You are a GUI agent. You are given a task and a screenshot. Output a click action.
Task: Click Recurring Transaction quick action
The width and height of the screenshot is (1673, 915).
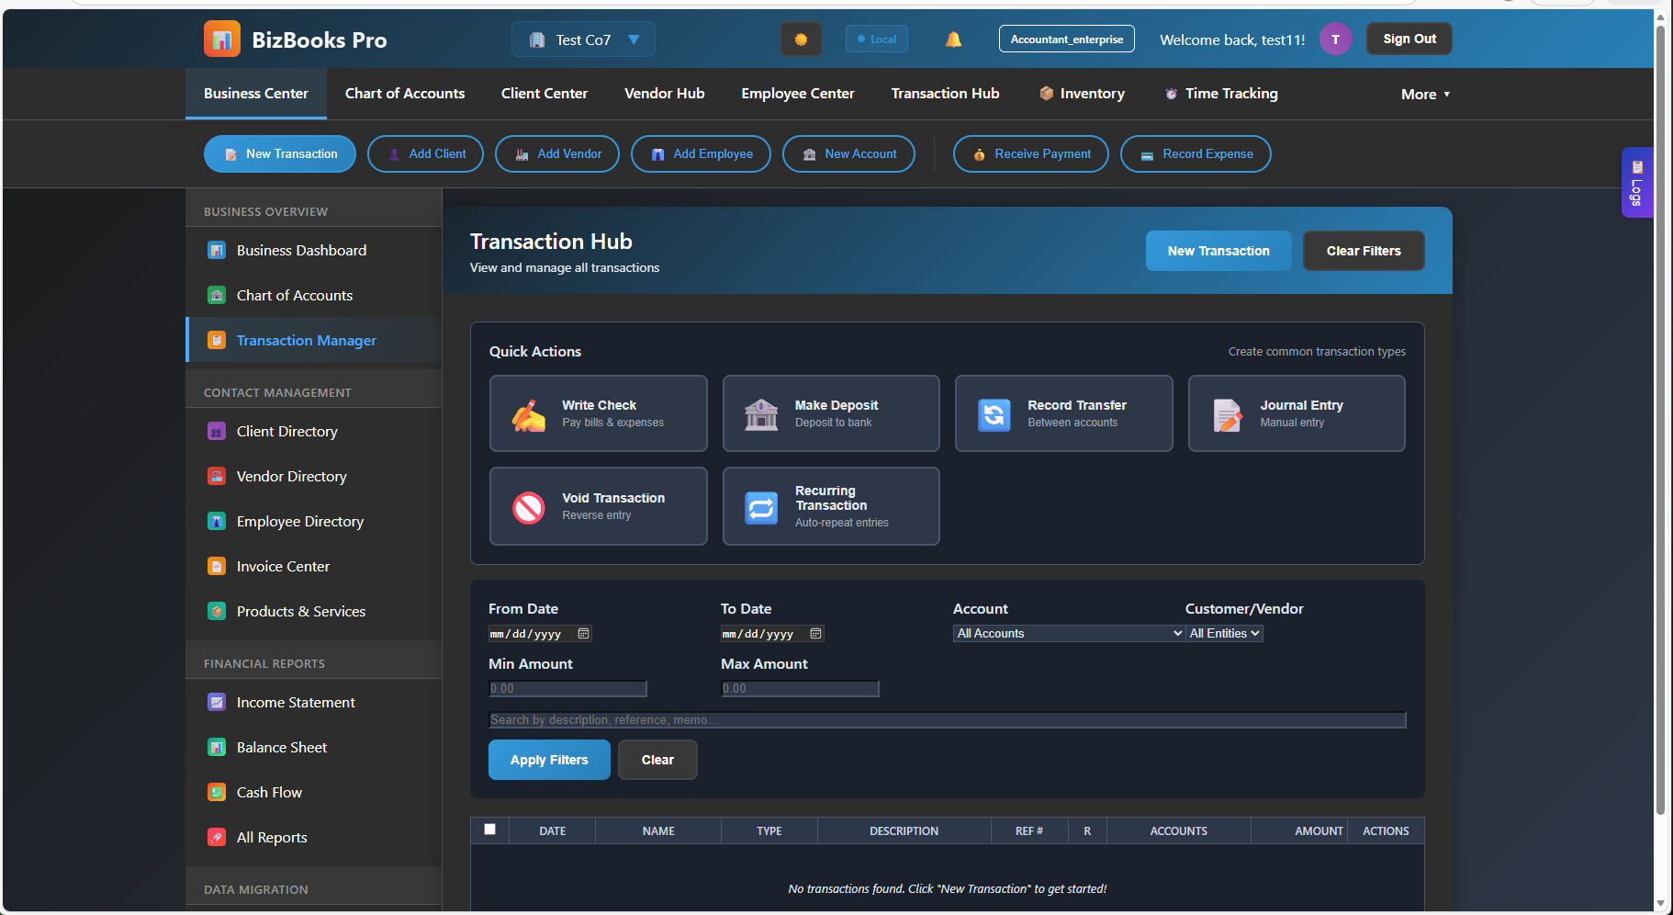[x=831, y=506]
